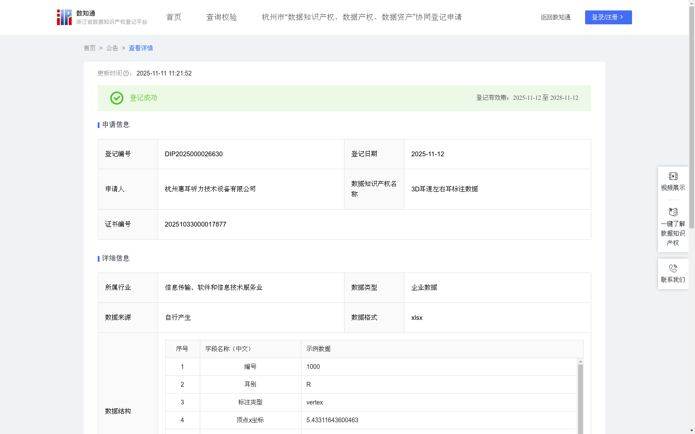Select registration number DIP2025000026630
Image resolution: width=695 pixels, height=434 pixels.
(x=194, y=154)
